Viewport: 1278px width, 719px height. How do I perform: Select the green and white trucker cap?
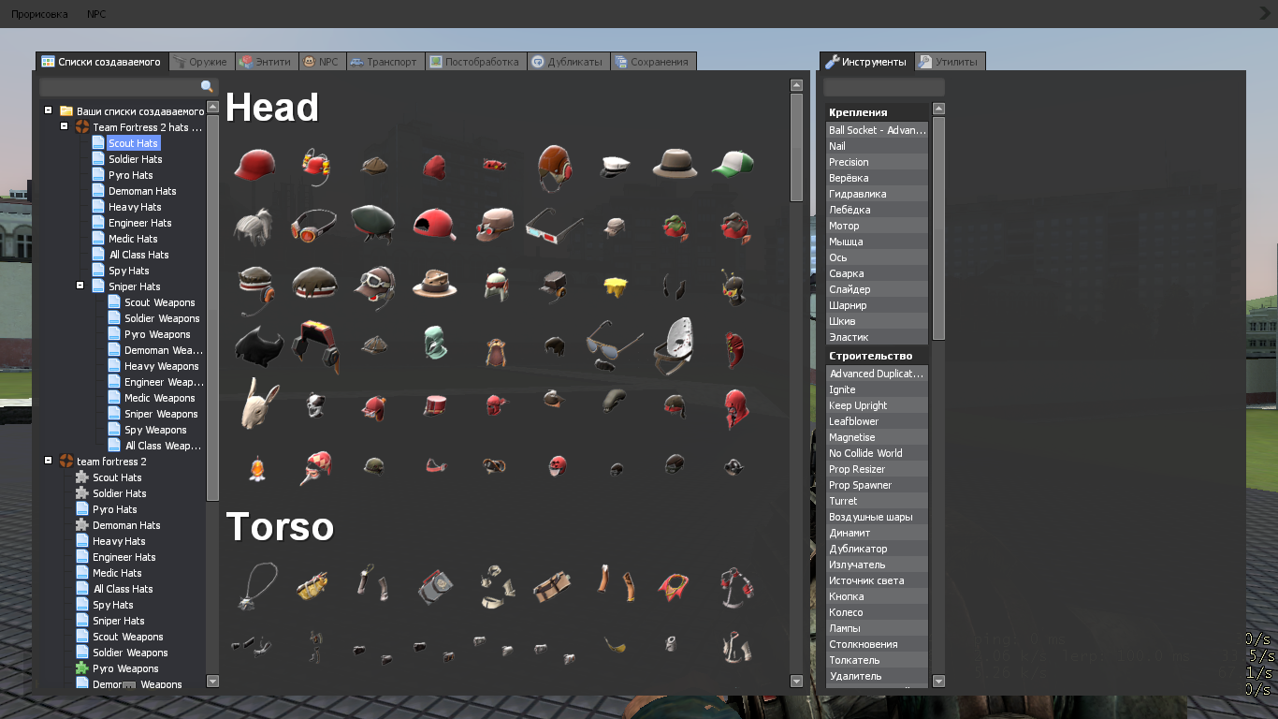733,165
